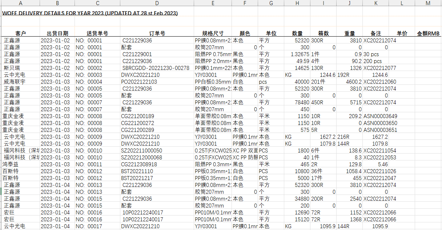Click the WOFE DELIVERY DETAILS title cell

[90, 13]
